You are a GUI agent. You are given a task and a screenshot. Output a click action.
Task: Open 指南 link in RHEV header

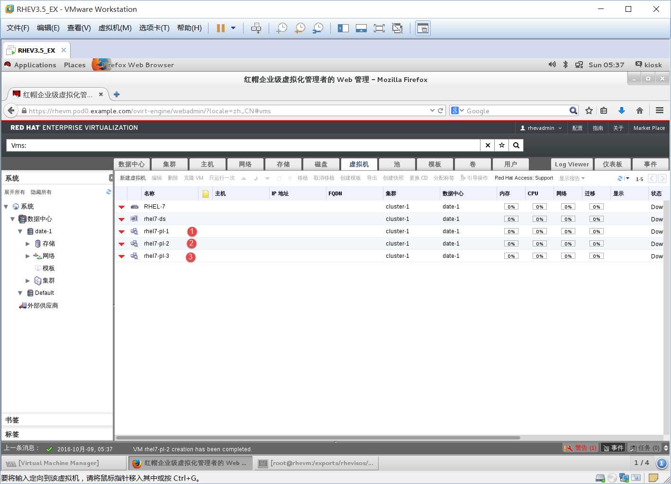(x=598, y=128)
